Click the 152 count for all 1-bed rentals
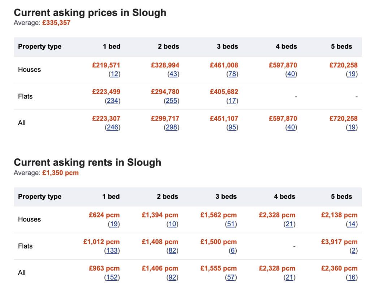Screen dimensions: 370x294 point(112,277)
